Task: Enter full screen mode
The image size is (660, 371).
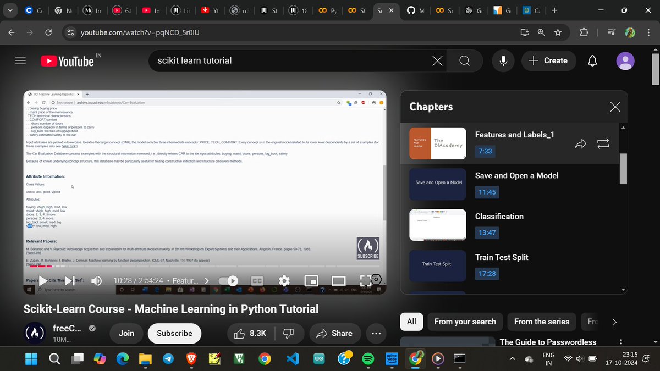Action: pos(366,281)
